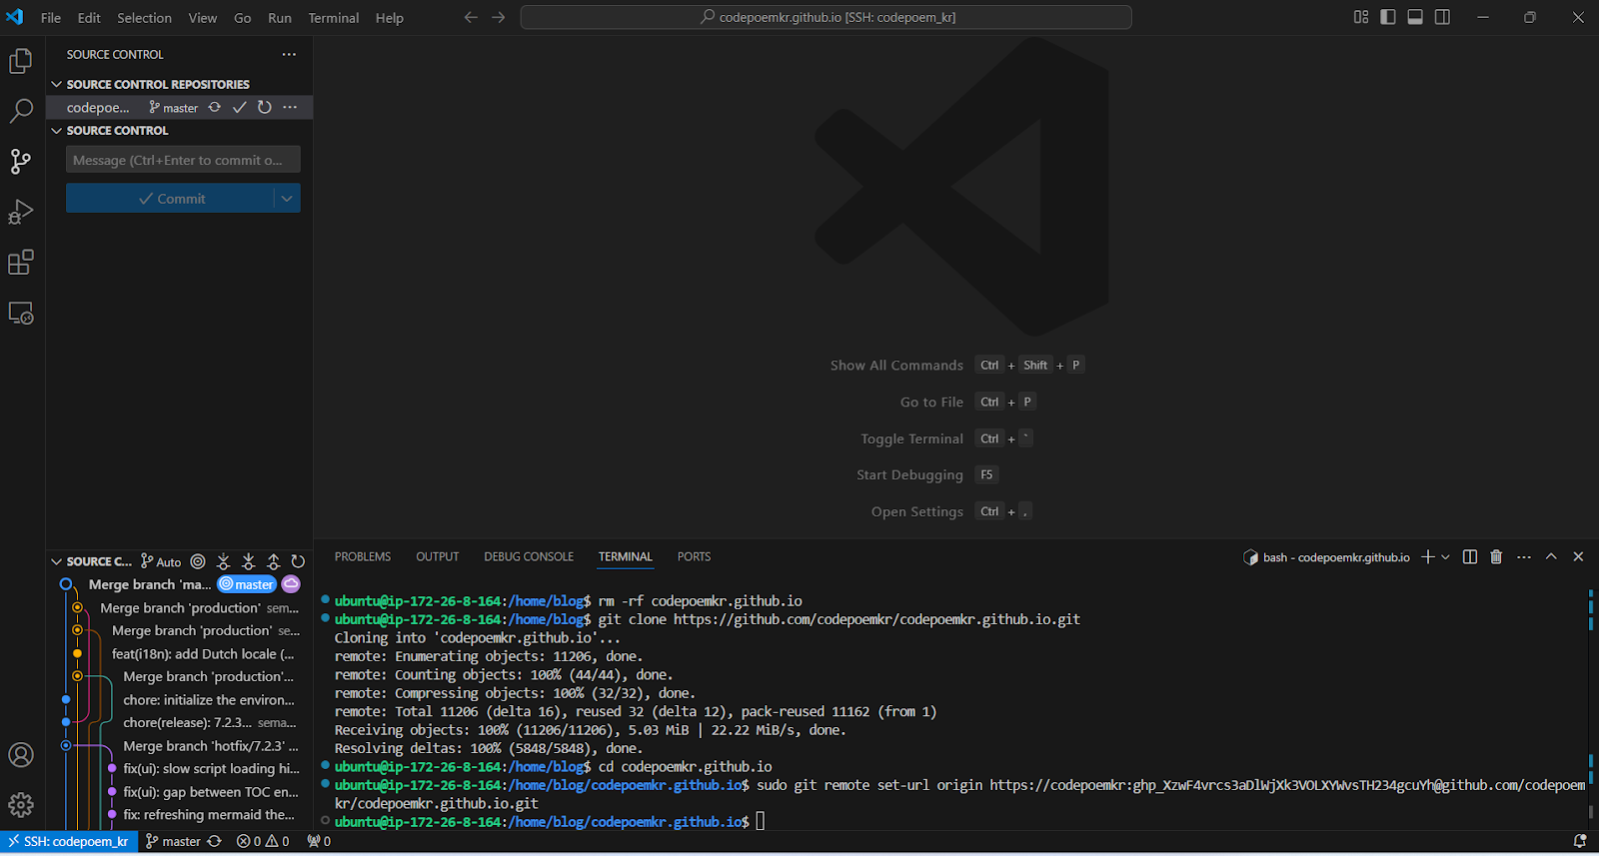
Task: Open command center search box
Action: [x=825, y=17]
